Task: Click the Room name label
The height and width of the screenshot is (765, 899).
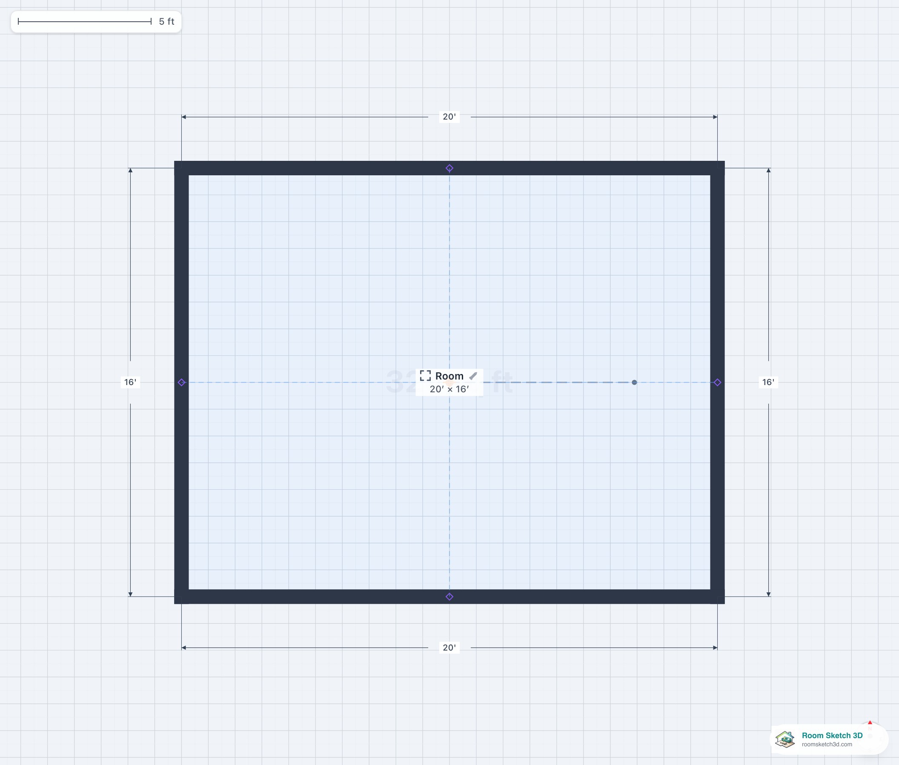Action: pos(449,376)
